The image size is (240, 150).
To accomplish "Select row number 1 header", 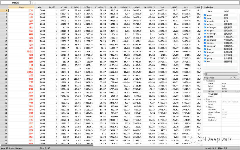I will (4, 10).
